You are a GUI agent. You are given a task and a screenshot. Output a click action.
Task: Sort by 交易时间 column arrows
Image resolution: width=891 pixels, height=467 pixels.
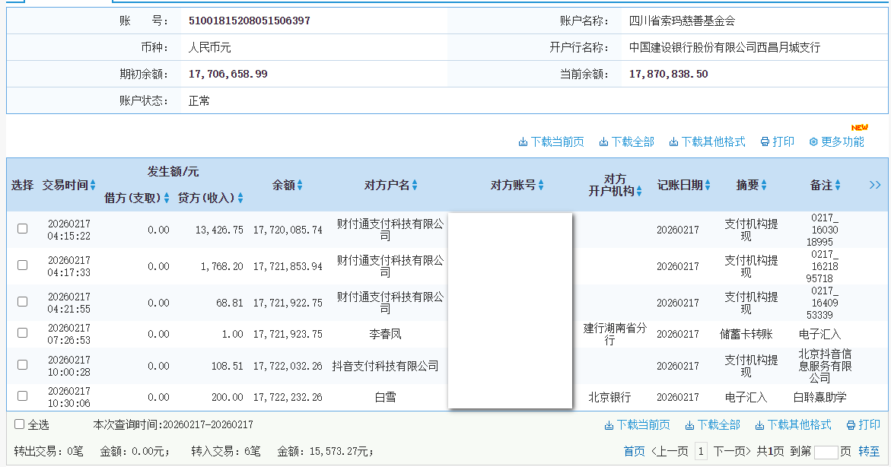[x=93, y=185]
